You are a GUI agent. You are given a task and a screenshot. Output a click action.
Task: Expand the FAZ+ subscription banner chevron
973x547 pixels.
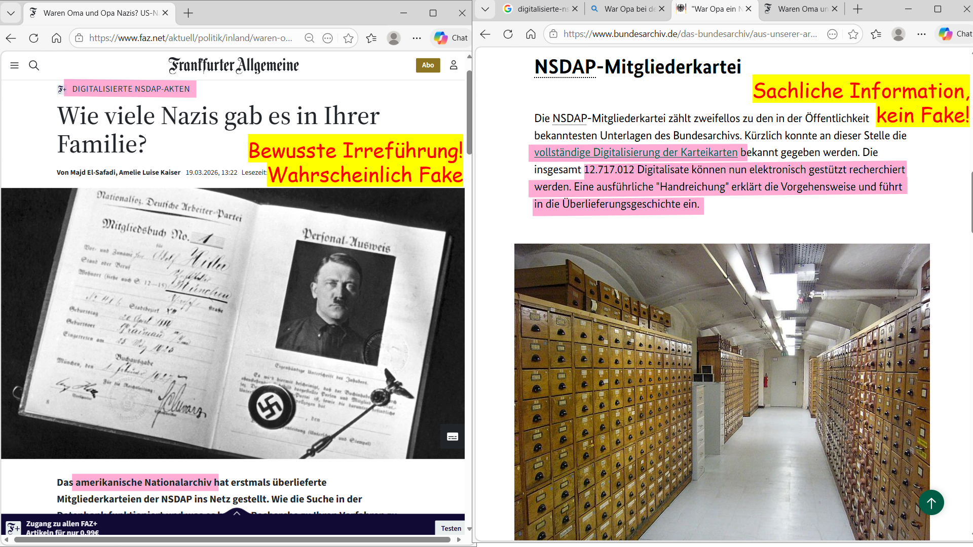[x=236, y=514]
